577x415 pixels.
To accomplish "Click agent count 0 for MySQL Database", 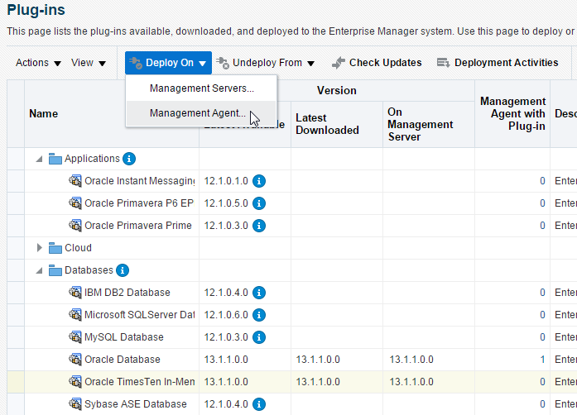I will [x=542, y=337].
